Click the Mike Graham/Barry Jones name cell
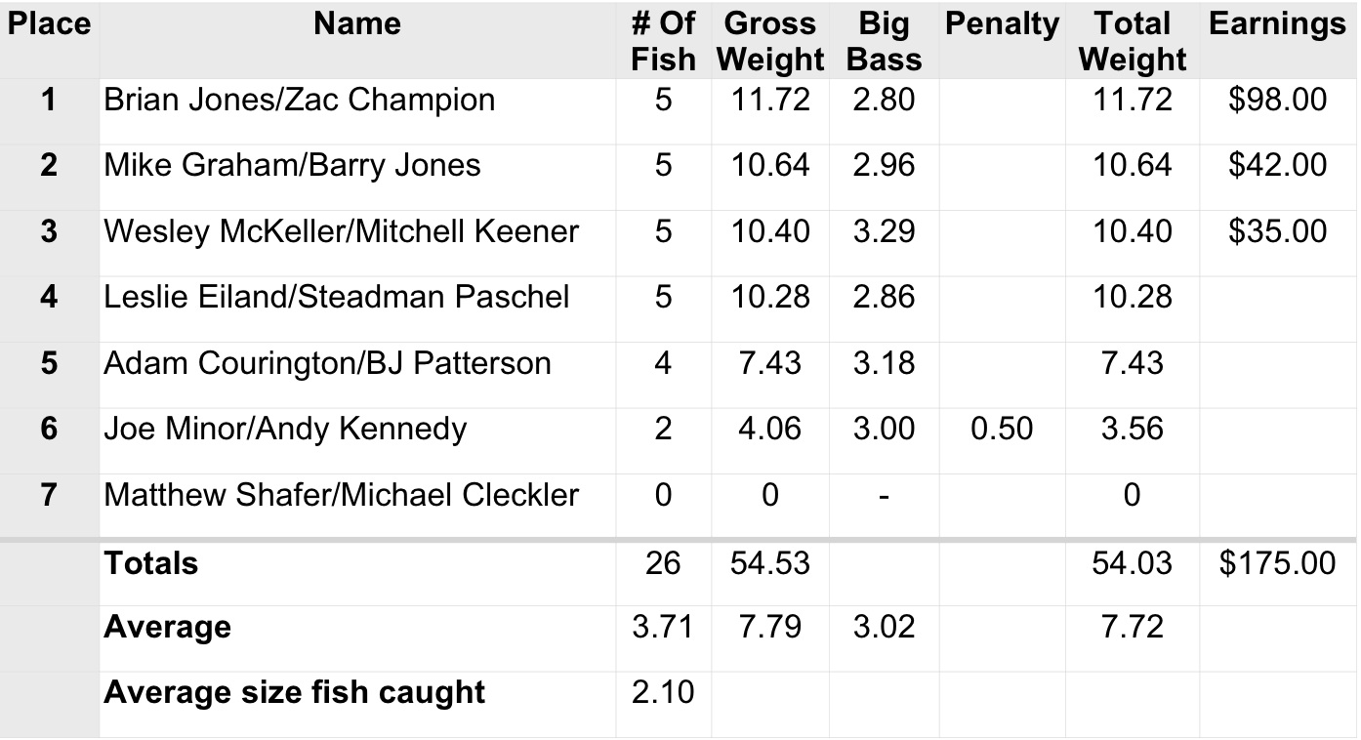This screenshot has height=740, width=1361. pyautogui.click(x=292, y=165)
